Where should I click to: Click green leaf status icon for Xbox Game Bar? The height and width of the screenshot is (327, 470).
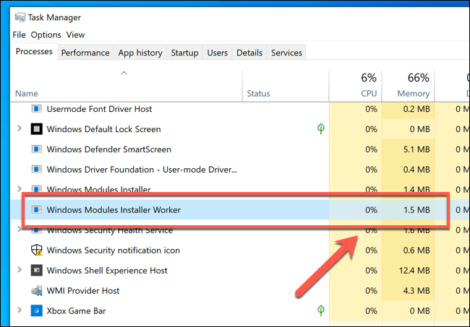(320, 311)
